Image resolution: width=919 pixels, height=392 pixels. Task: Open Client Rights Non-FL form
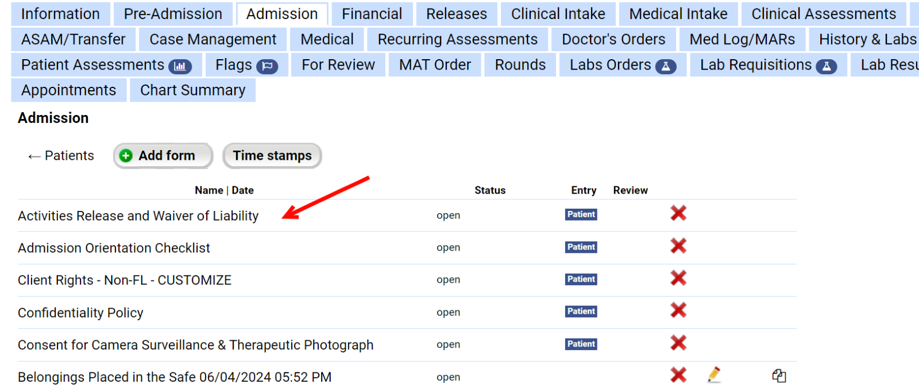(125, 280)
